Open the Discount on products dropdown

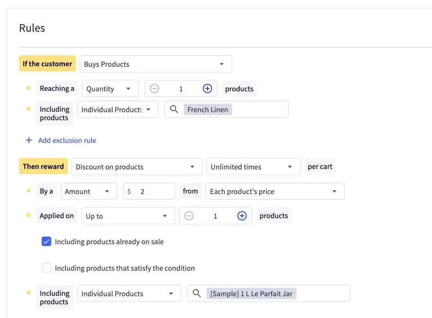tap(137, 167)
